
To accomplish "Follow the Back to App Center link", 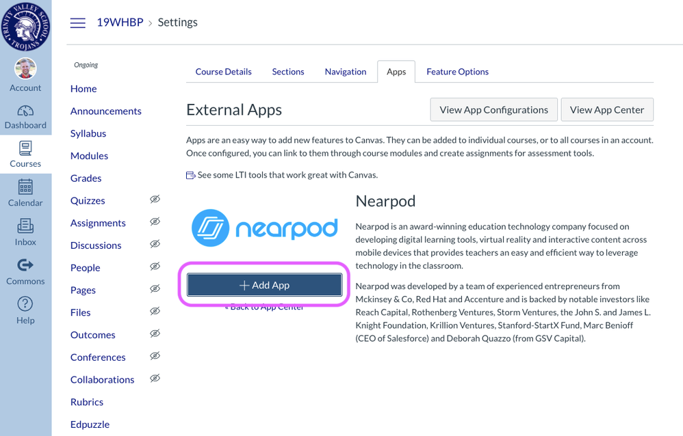I will coord(264,306).
